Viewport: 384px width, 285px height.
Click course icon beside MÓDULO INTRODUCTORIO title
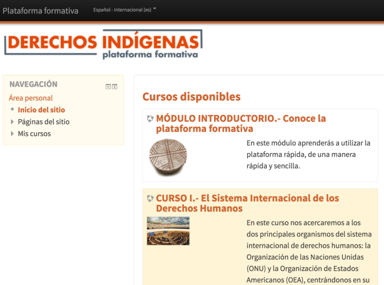(x=150, y=119)
